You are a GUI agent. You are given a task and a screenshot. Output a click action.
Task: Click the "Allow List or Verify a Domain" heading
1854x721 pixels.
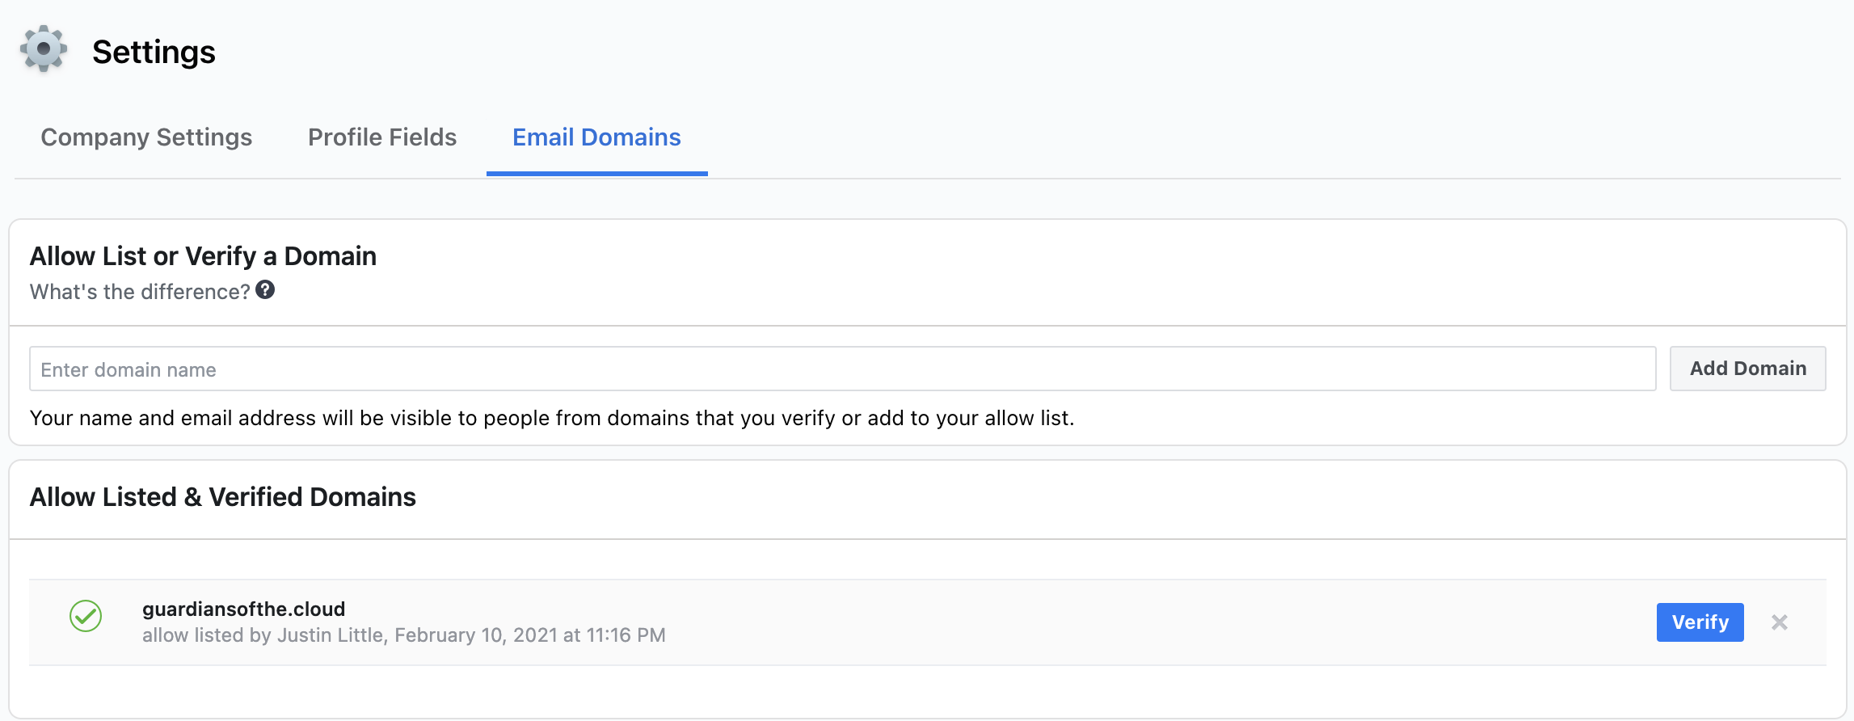pos(203,256)
